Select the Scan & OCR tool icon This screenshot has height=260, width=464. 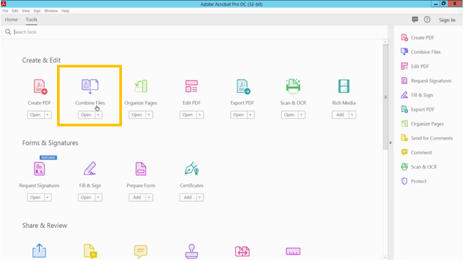coord(293,86)
